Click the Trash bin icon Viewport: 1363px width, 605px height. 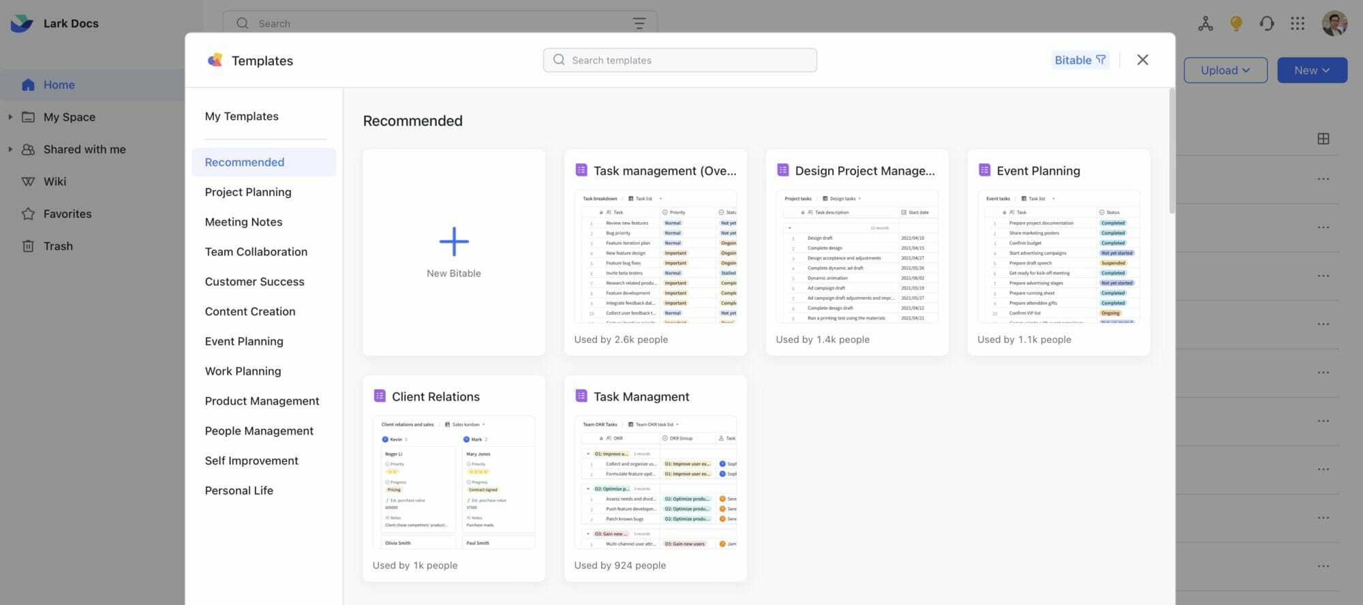click(x=28, y=246)
